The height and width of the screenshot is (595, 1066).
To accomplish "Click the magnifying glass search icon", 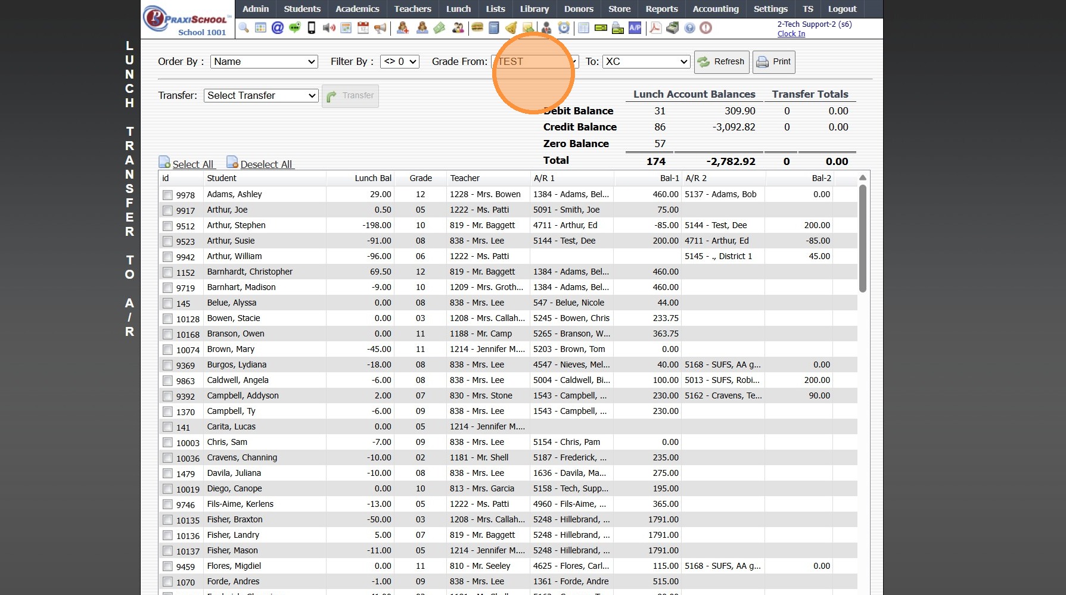I will pyautogui.click(x=244, y=28).
